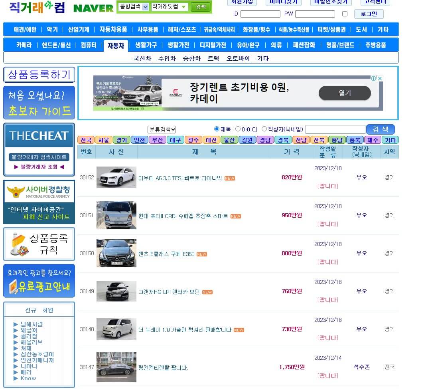Viewport: 426px width, 389px height.
Task: Open the Benz E350 coupe thumbnail
Action: pyautogui.click(x=116, y=253)
